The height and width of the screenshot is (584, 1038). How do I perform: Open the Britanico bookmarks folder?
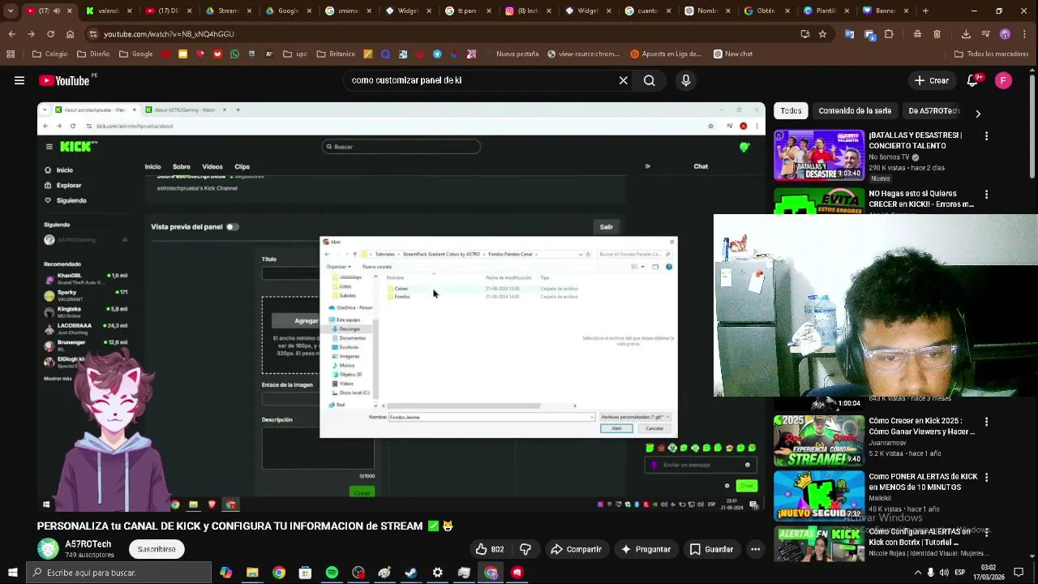click(336, 54)
